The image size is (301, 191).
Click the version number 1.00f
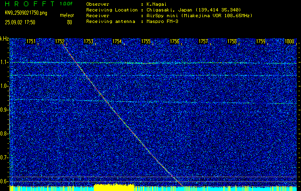click(66, 4)
